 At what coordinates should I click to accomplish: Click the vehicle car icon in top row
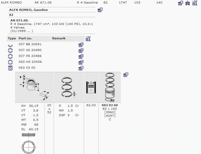[187, 3]
